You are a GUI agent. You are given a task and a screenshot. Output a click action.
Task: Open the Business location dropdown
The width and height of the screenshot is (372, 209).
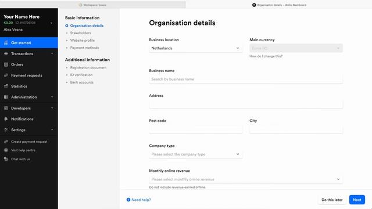click(x=196, y=48)
